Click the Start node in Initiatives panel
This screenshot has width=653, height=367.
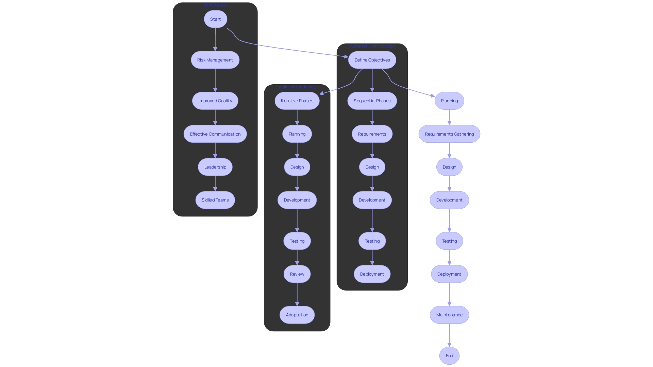click(x=215, y=19)
